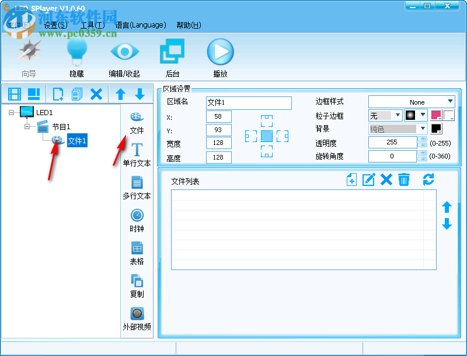Open the 背景 background type dropdown
467x356 pixels.
pos(421,129)
